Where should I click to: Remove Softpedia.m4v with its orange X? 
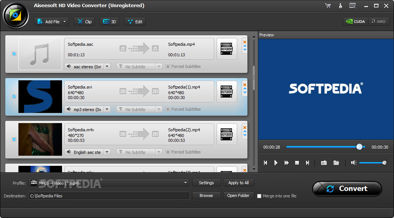click(245, 128)
